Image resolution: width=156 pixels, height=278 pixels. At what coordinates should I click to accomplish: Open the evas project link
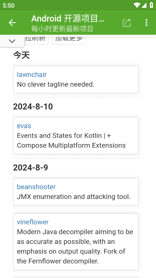coord(24,126)
